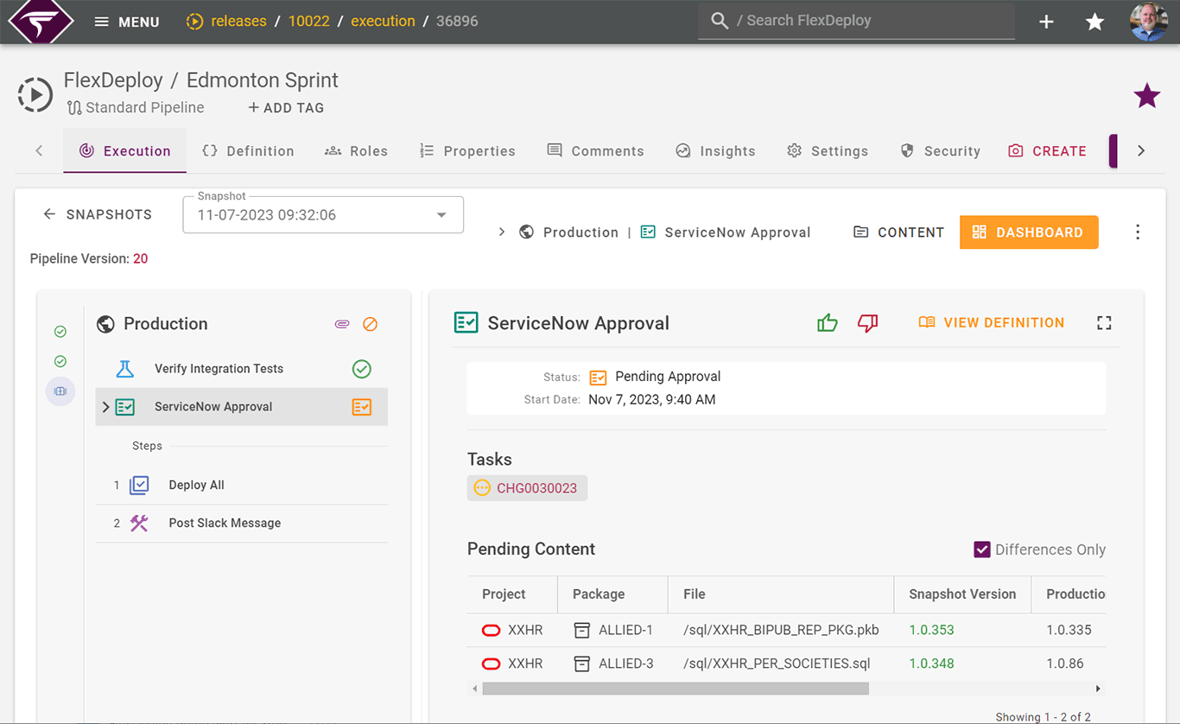The height and width of the screenshot is (724, 1180).
Task: Click the CREATE snapshot button
Action: [x=1047, y=150]
